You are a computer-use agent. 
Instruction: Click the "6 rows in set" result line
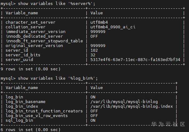[31, 130]
